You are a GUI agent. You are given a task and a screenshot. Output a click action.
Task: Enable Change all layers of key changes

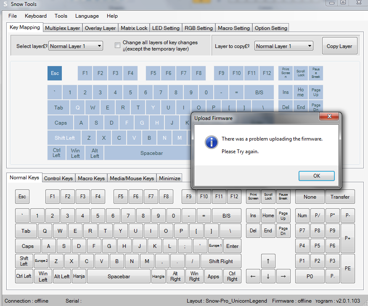click(x=118, y=45)
